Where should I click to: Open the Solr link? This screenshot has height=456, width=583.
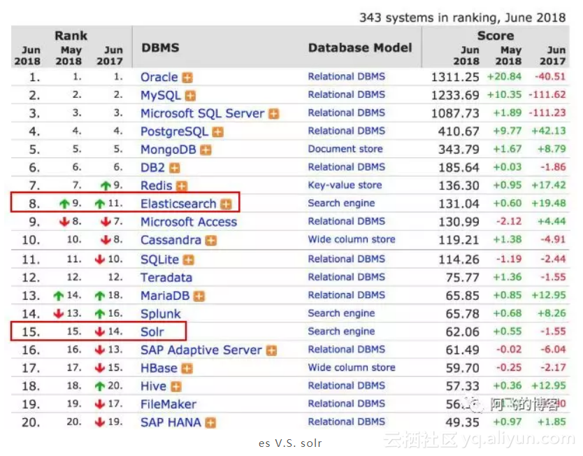point(152,332)
